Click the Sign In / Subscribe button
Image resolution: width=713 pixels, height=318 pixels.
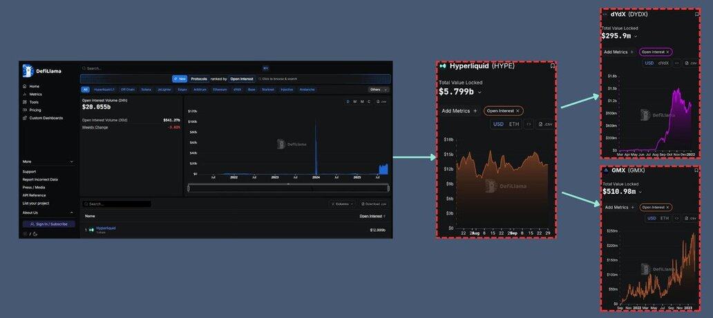click(49, 224)
